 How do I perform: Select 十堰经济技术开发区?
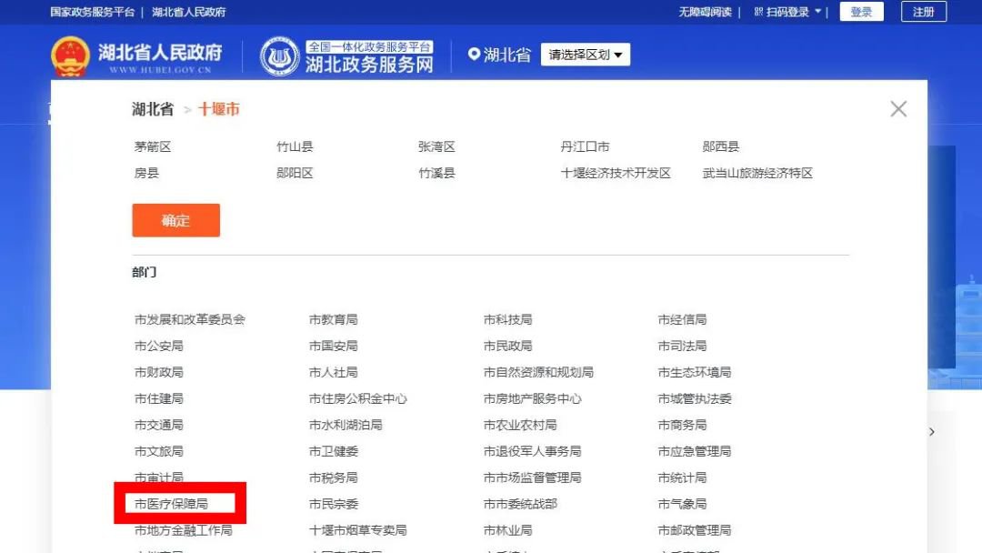pos(615,173)
